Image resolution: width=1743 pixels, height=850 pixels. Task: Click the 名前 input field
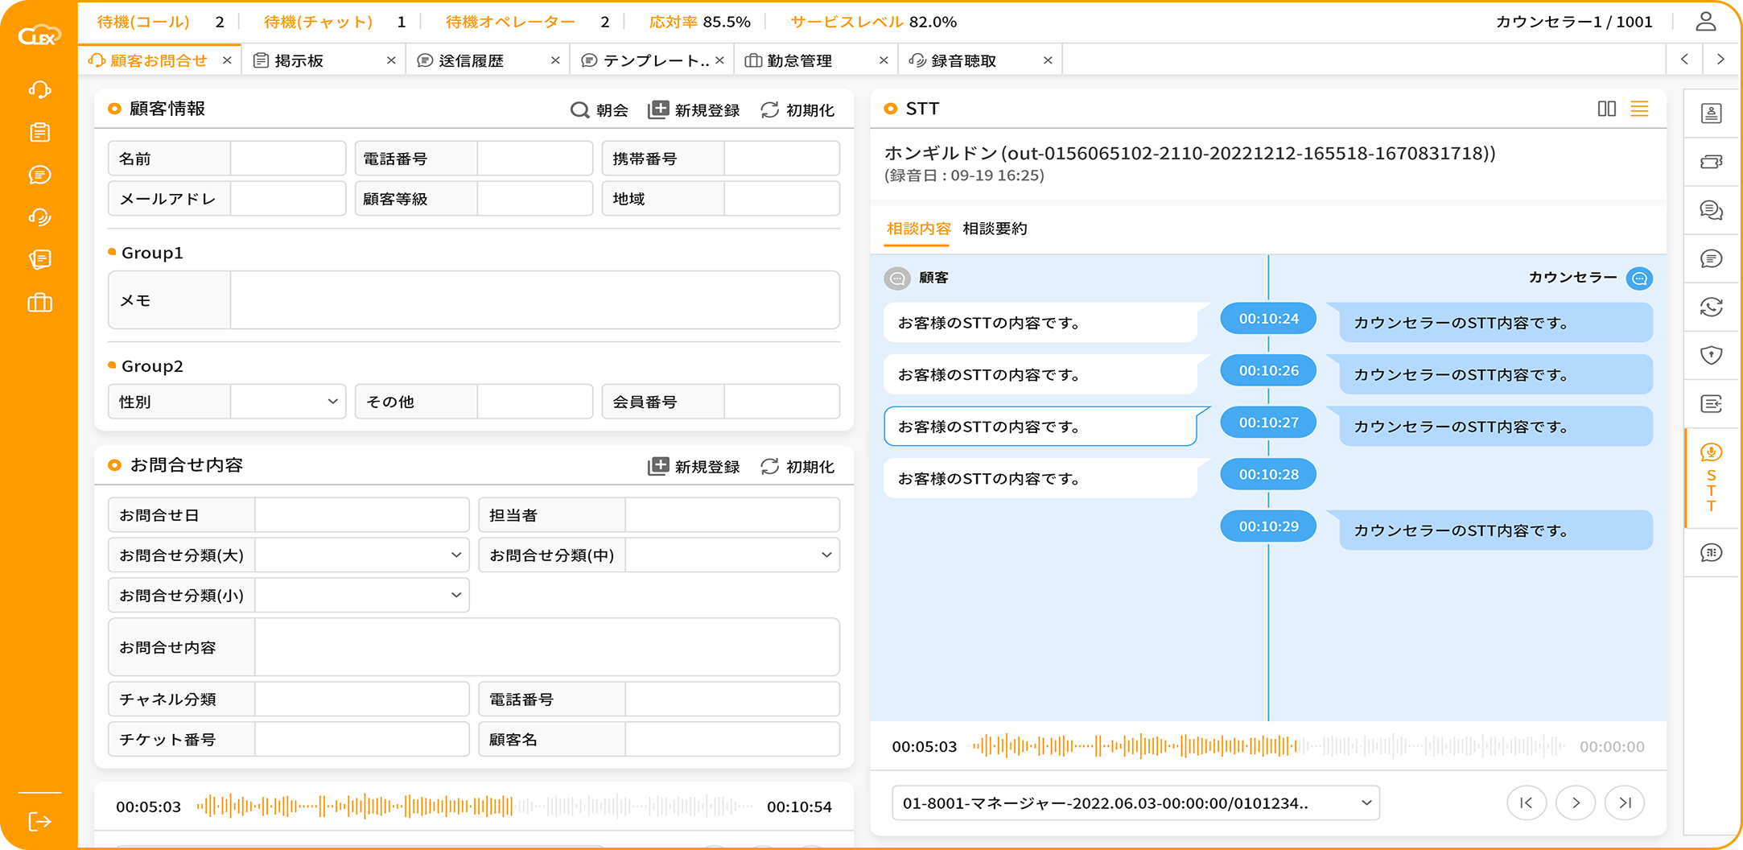click(x=288, y=159)
